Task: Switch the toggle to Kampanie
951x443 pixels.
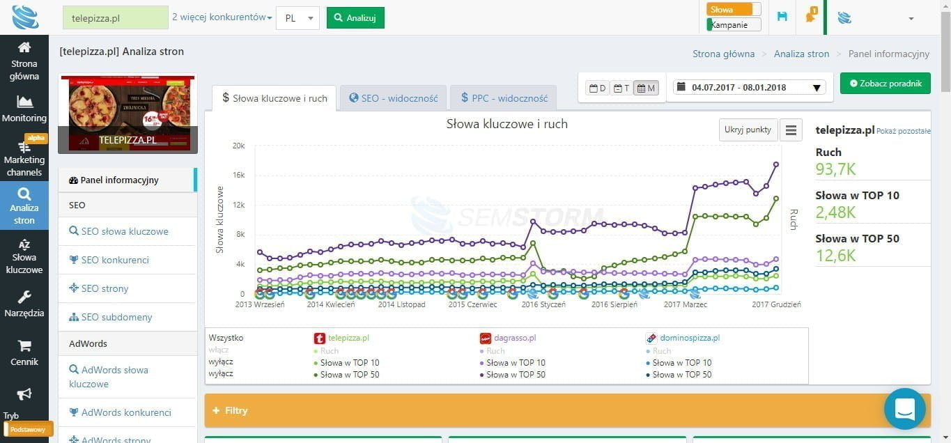Action: (734, 25)
